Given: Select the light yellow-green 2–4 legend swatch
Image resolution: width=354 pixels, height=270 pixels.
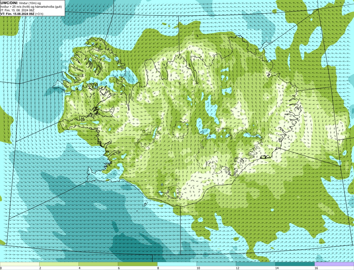Looking at the screenshot, I should coord(59,264).
